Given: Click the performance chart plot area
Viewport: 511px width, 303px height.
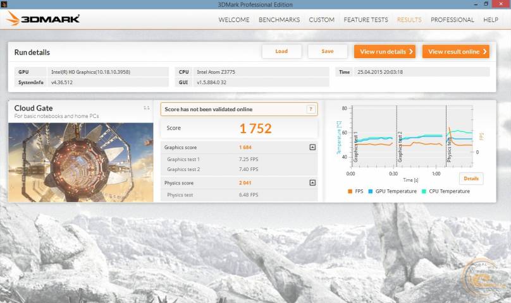Looking at the screenshot, I should tap(412, 136).
